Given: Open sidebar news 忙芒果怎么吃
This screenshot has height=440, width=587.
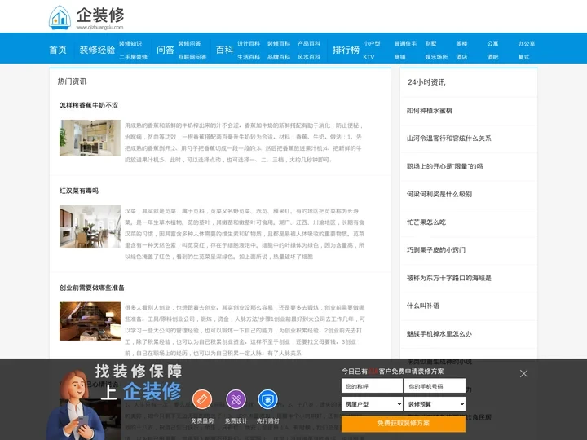Looking at the screenshot, I should 426,222.
